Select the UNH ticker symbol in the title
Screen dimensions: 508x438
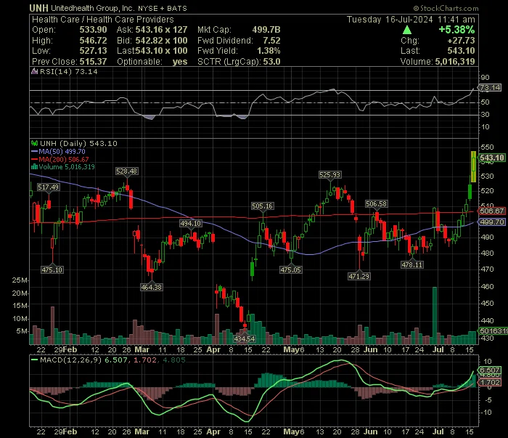tap(39, 8)
